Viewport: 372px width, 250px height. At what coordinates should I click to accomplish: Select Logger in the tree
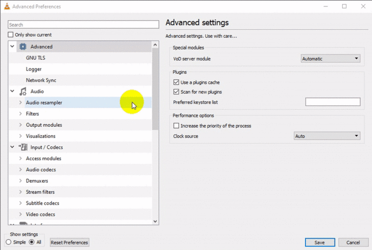tap(34, 69)
